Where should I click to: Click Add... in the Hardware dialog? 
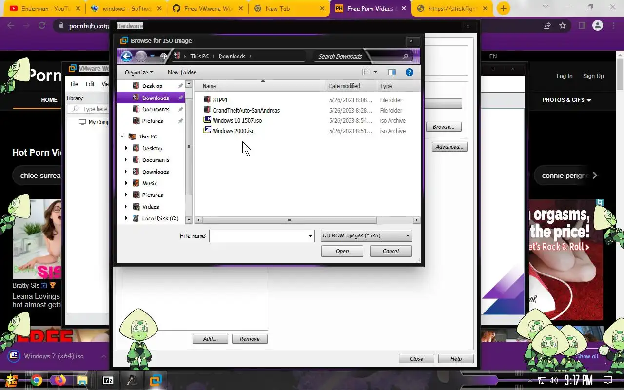pos(210,339)
